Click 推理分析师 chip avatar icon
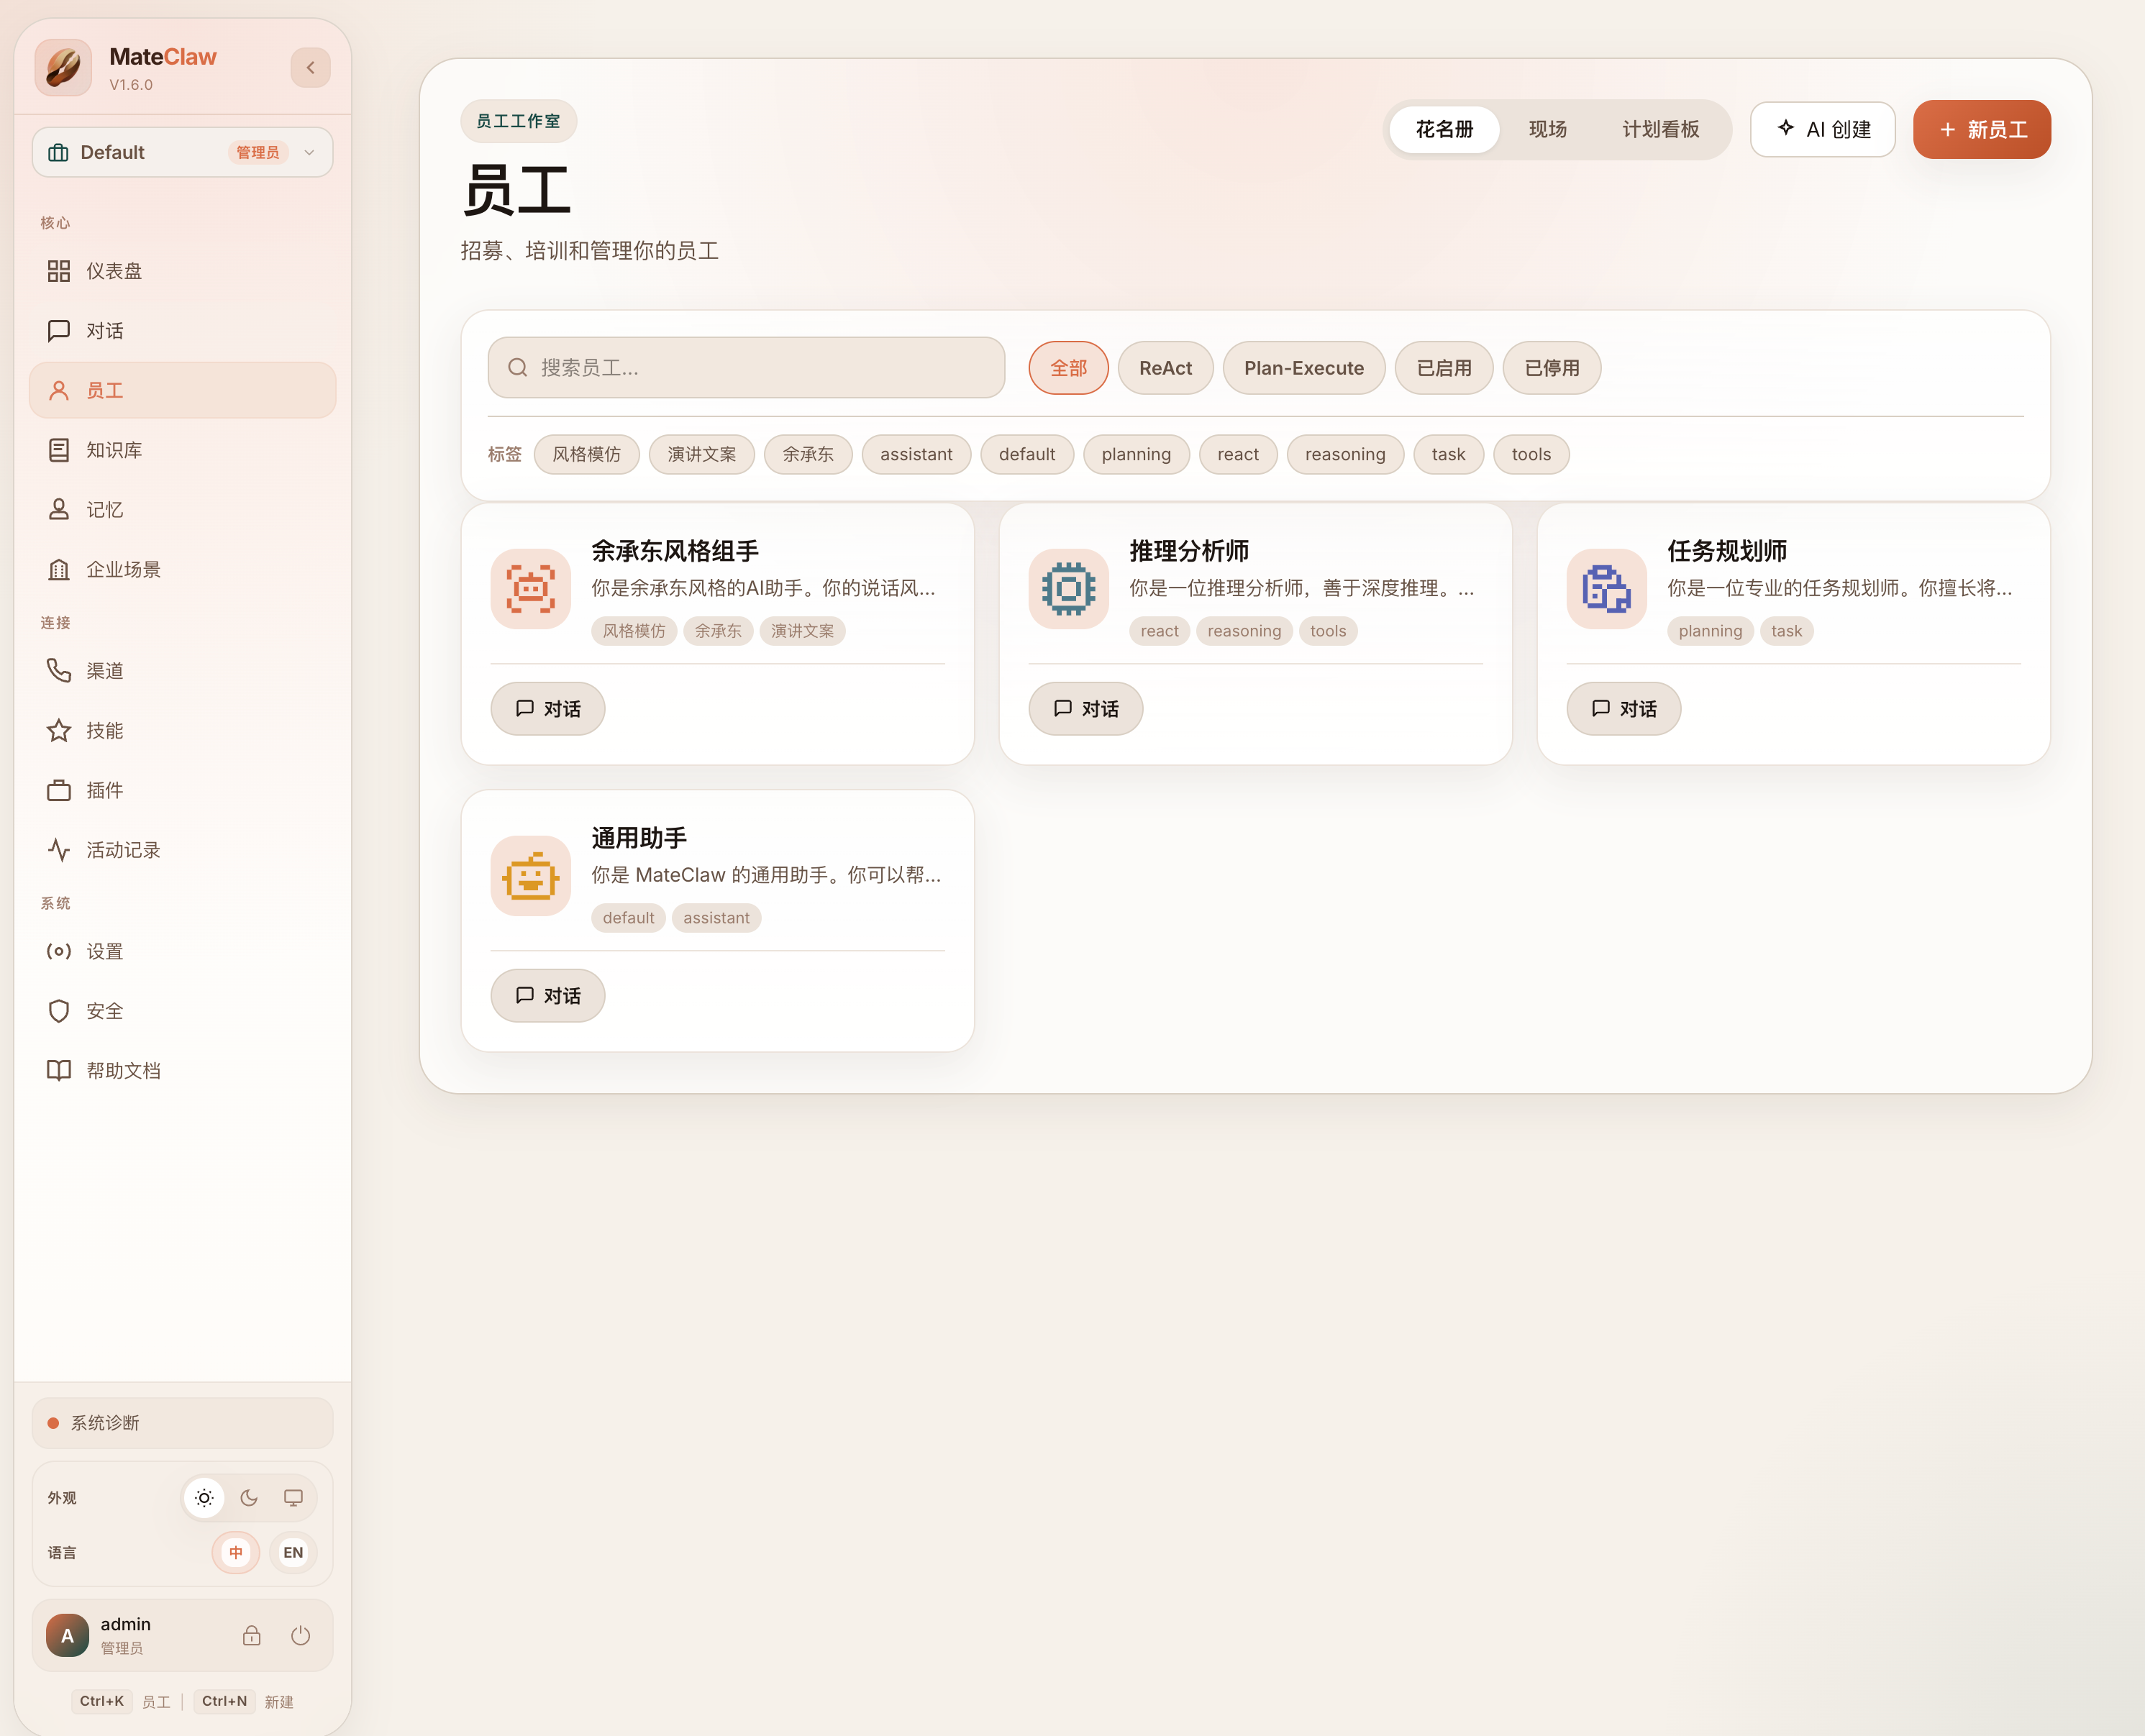This screenshot has height=1736, width=2145. click(1069, 589)
